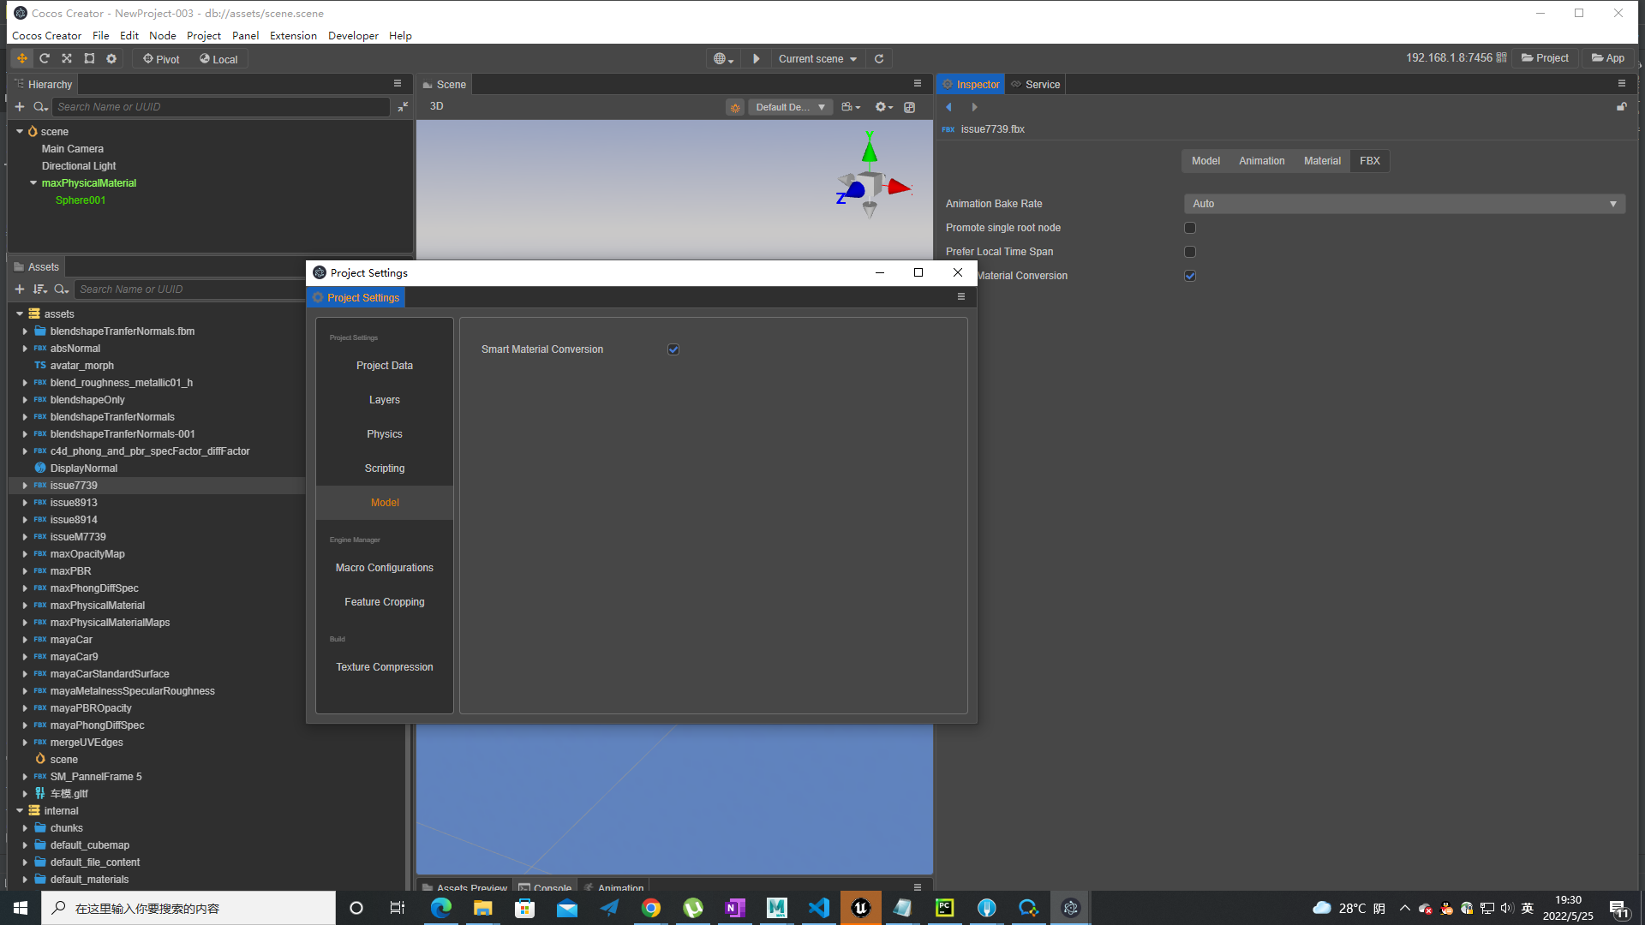
Task: Collapse the assets root folder
Action: coord(20,313)
